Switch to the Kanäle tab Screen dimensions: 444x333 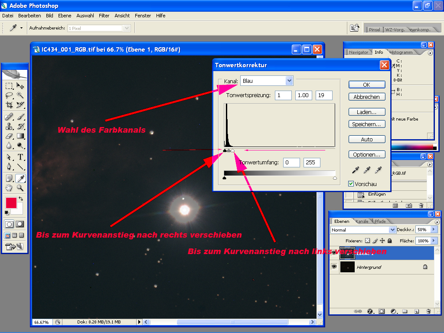362,222
